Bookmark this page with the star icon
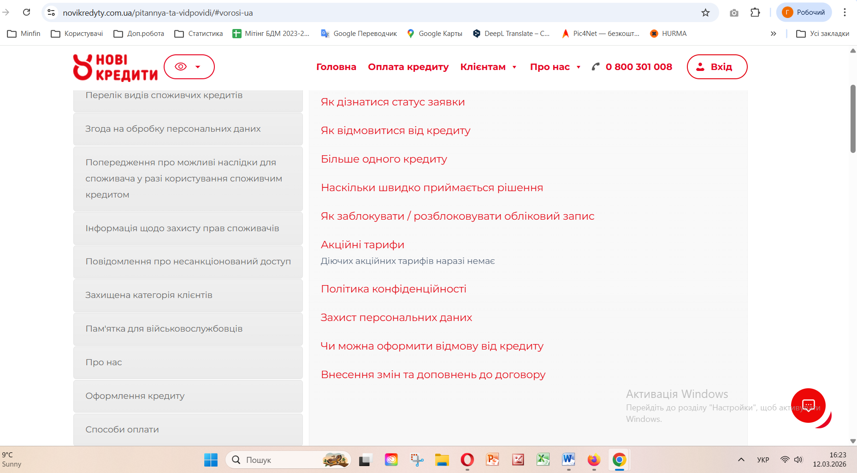Viewport: 857px width, 473px height. 705,12
